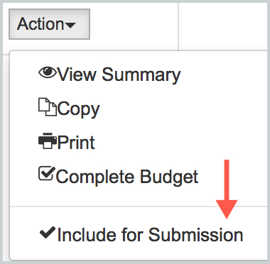Select Print from the dropdown list
The width and height of the screenshot is (270, 264).
click(67, 142)
